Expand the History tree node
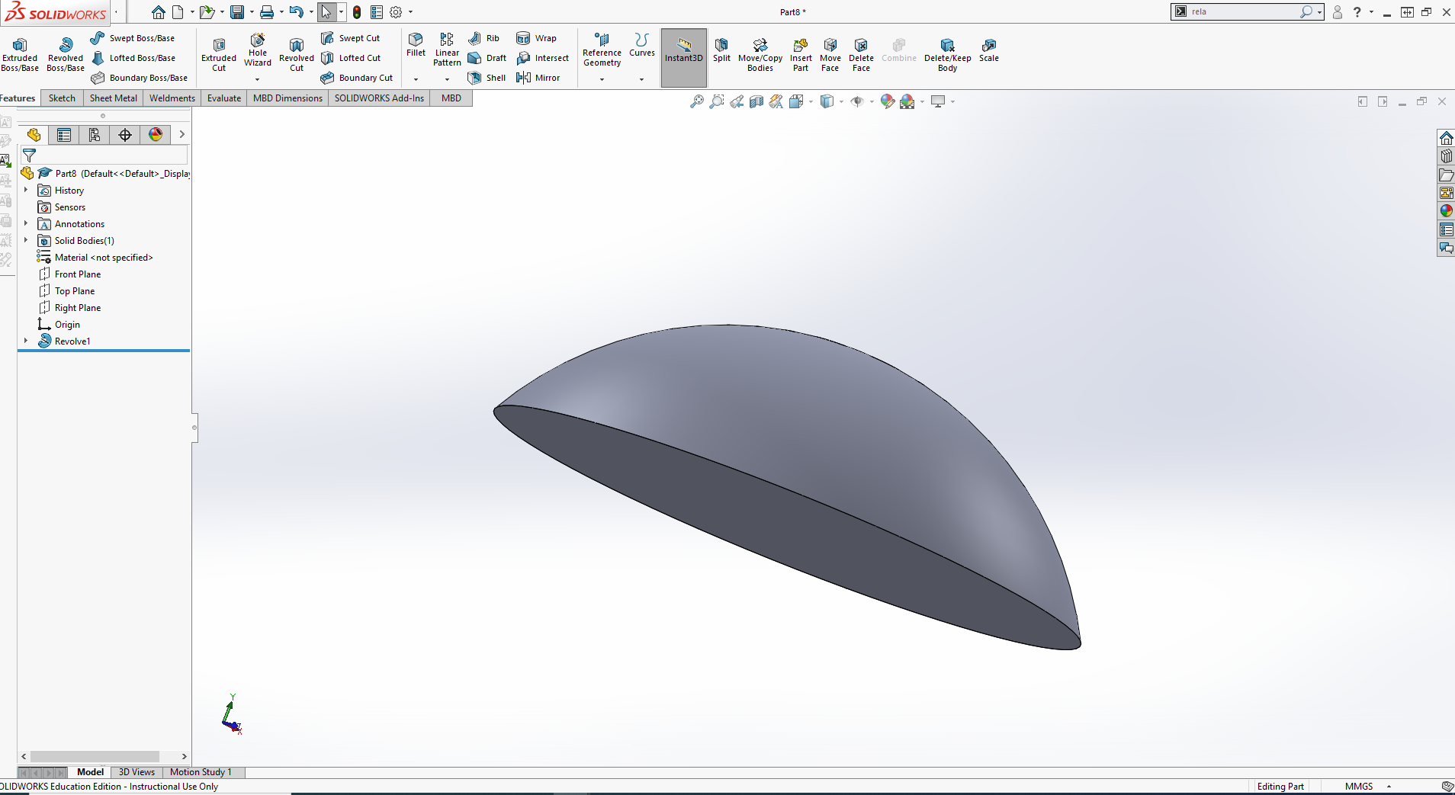The image size is (1455, 795). 26,190
